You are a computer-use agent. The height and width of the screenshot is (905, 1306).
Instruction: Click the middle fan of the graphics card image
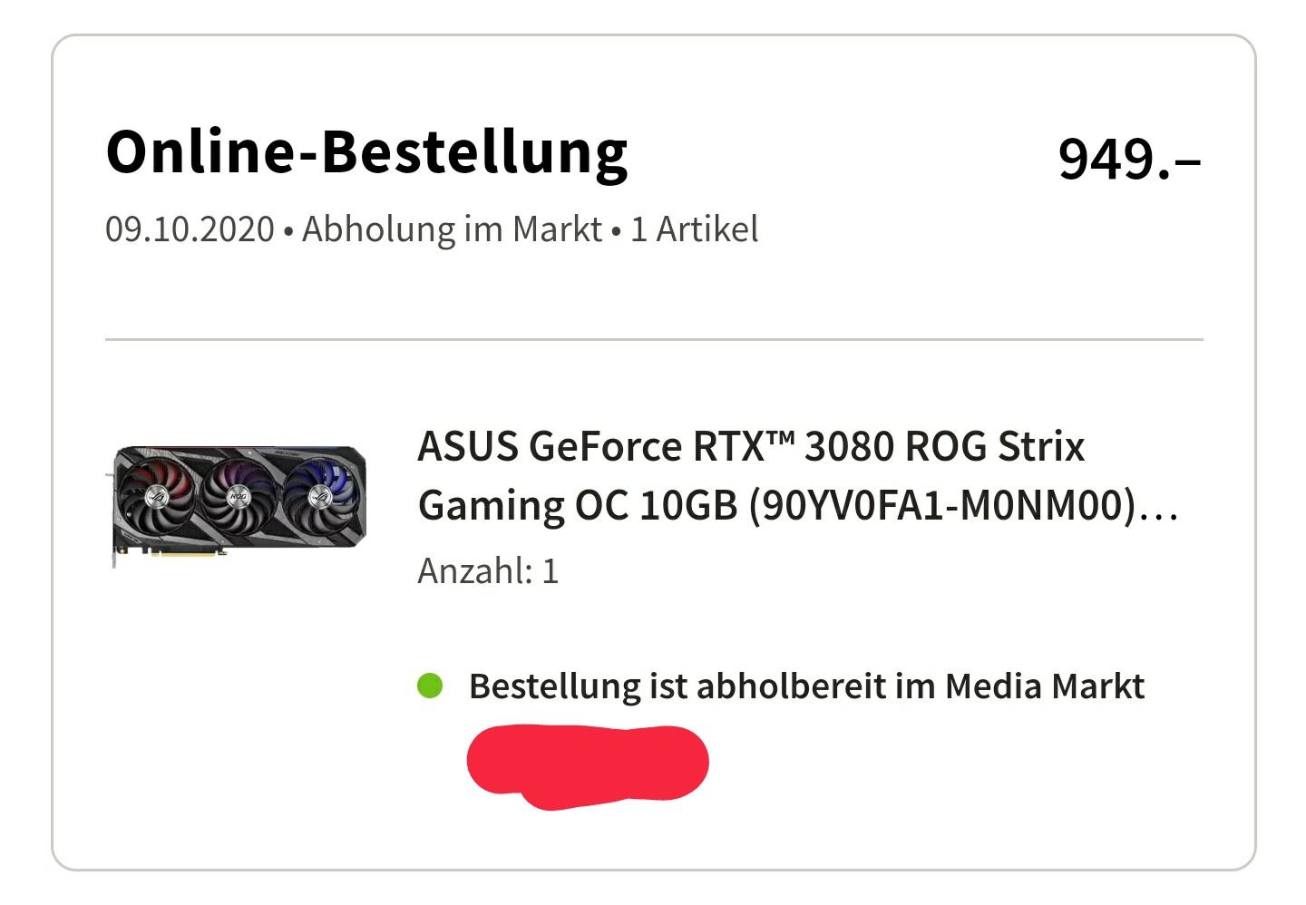point(238,497)
